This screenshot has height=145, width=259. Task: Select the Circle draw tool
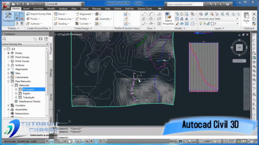click(151, 19)
